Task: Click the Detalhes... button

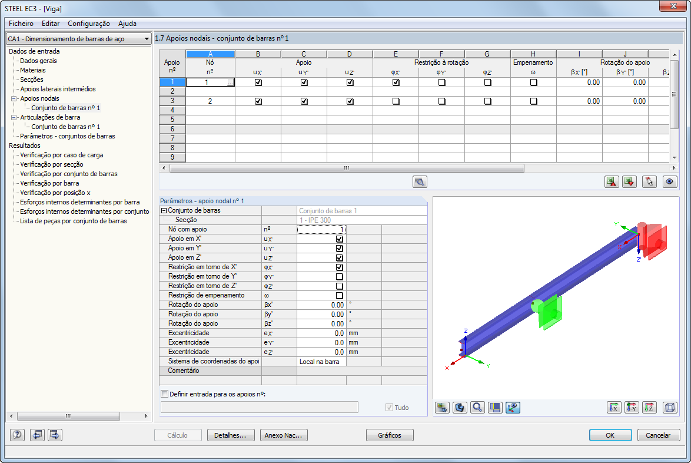Action: click(x=231, y=435)
